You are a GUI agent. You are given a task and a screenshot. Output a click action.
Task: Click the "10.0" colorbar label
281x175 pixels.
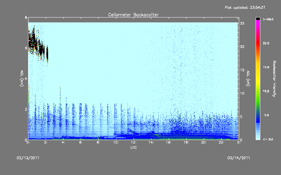(266, 91)
